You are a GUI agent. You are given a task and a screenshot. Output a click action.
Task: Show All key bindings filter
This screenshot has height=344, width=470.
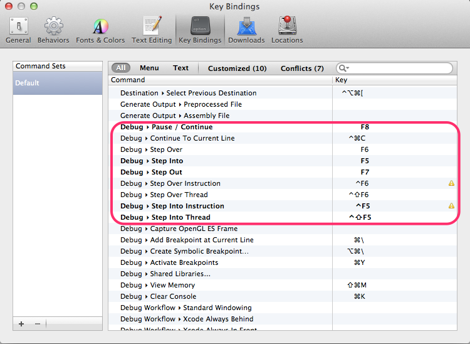[121, 68]
